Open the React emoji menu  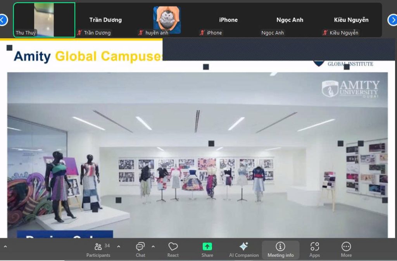coord(173,250)
